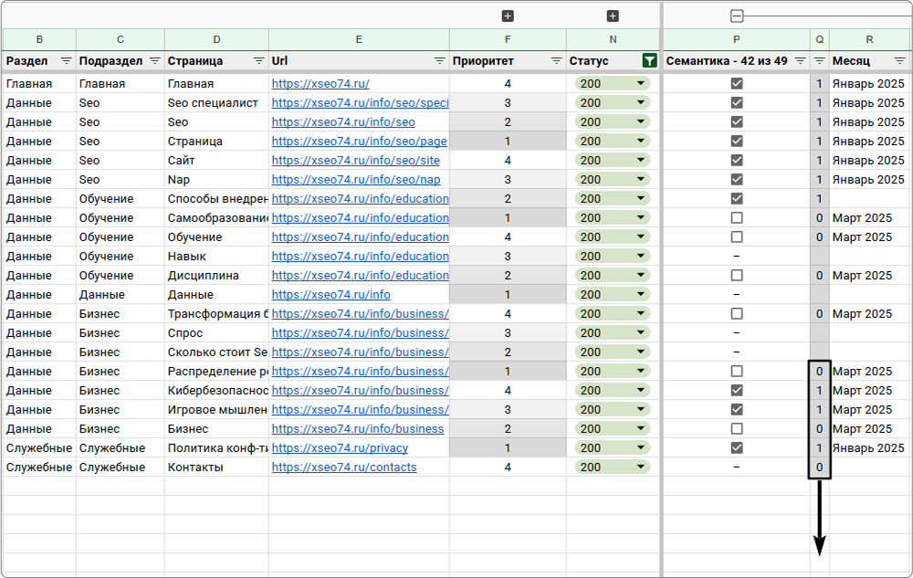Open https://xseo74.ru/privacy link

[340, 448]
